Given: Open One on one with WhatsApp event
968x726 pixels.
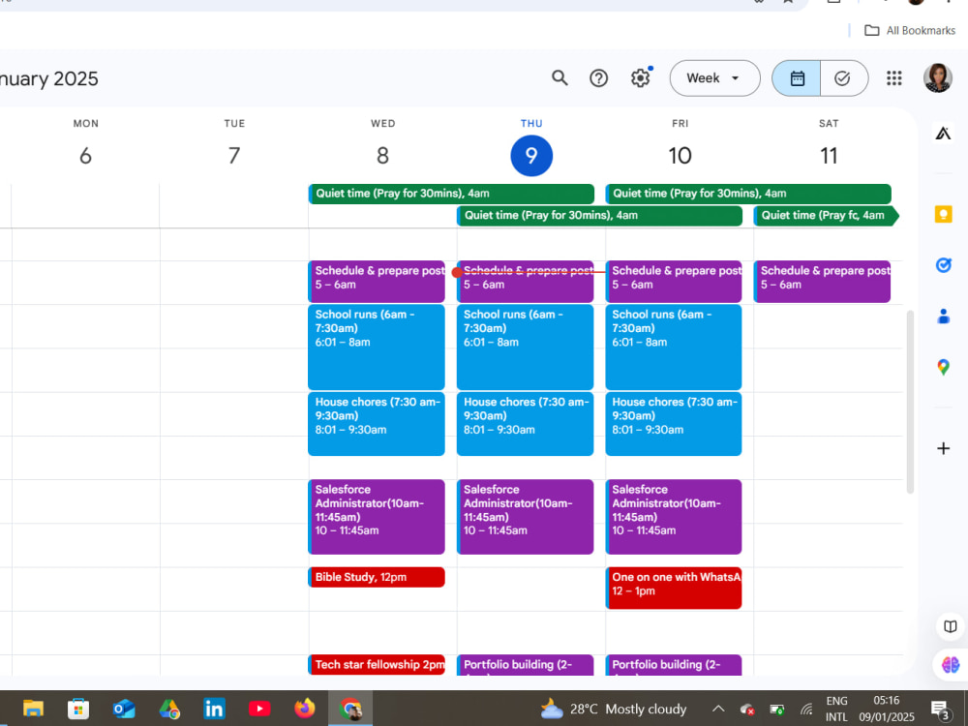Looking at the screenshot, I should pyautogui.click(x=674, y=589).
